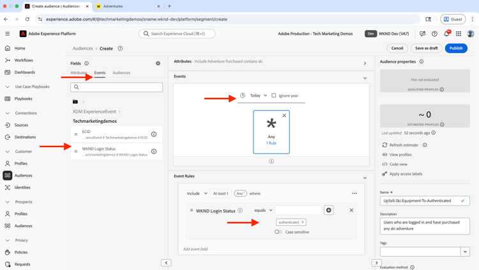The image size is (479, 270).
Task: Remove WKND Login Status rule
Action: click(x=351, y=210)
